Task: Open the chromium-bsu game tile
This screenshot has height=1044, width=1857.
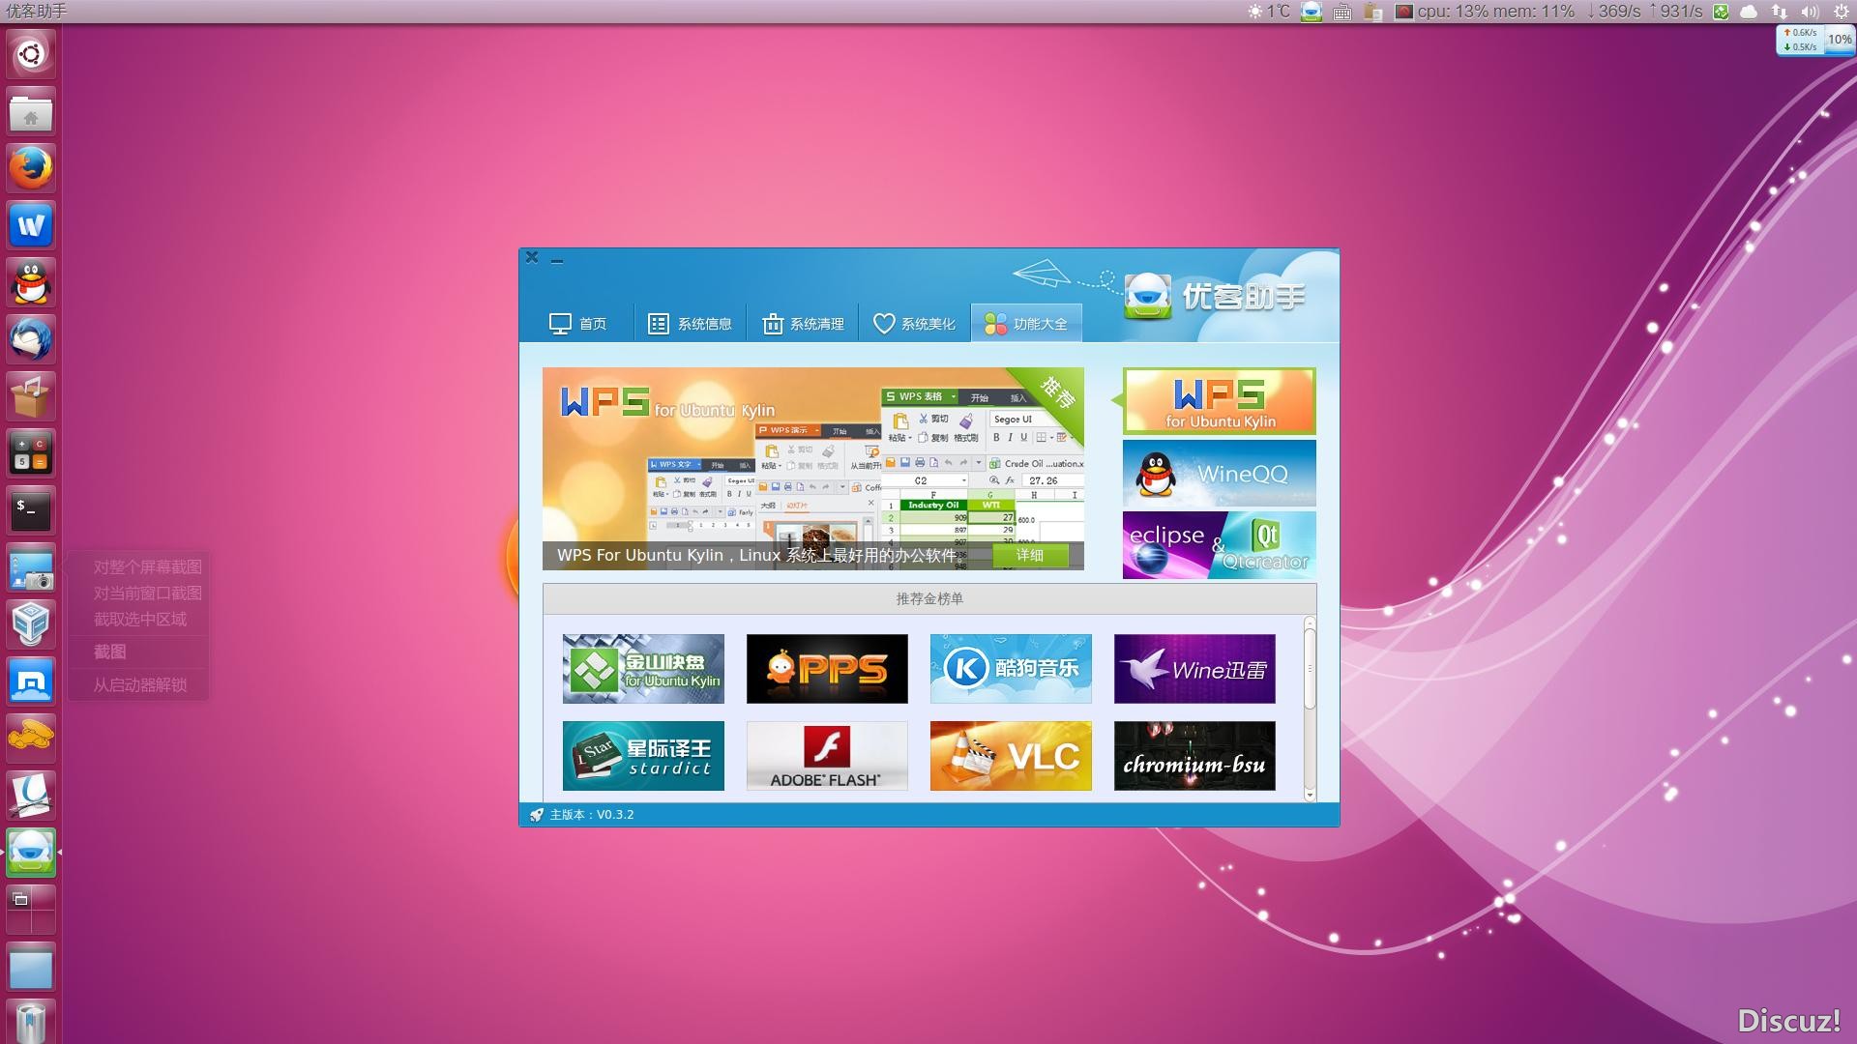Action: pos(1194,756)
